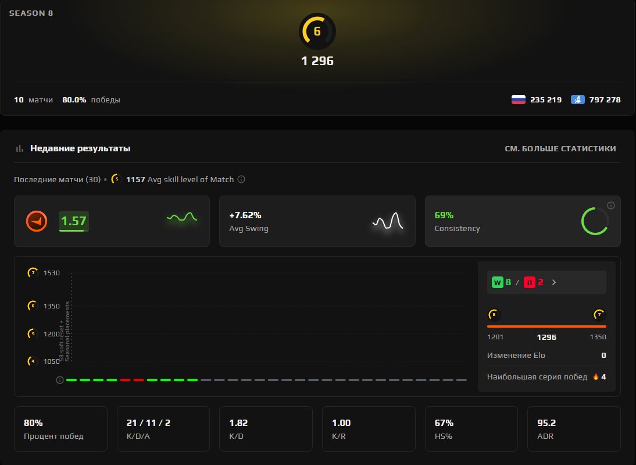
Task: Click level 7 badge at 1530 on chart axis
Action: tap(33, 272)
